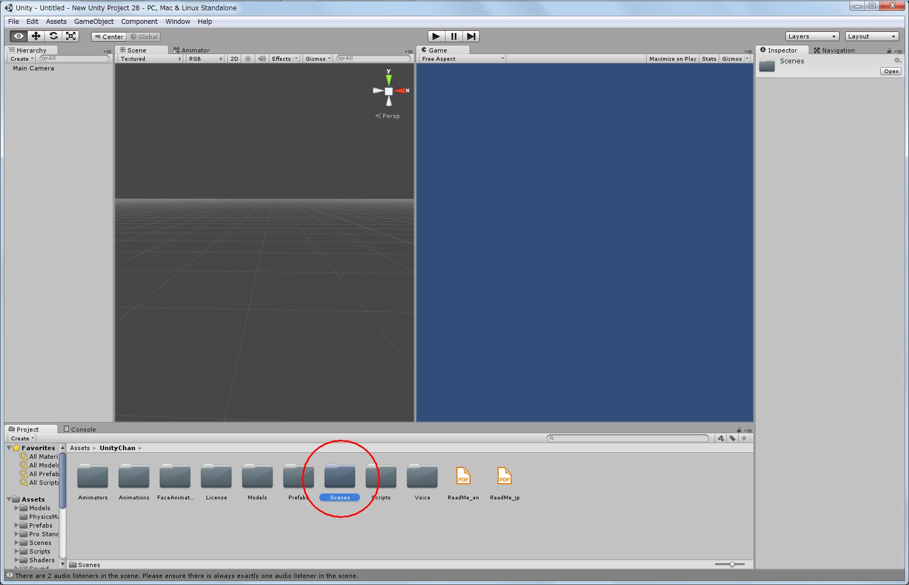Click the Hierarchy search field
Image resolution: width=909 pixels, height=585 pixels.
coord(75,58)
